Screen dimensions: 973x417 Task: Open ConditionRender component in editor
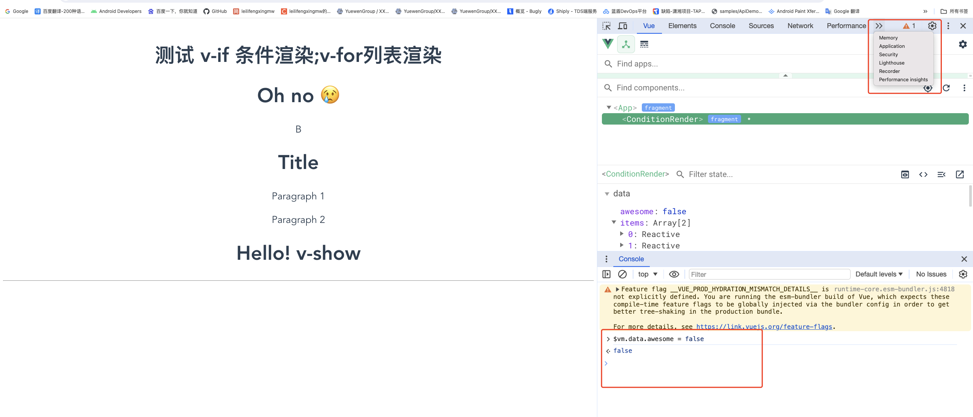point(960,174)
